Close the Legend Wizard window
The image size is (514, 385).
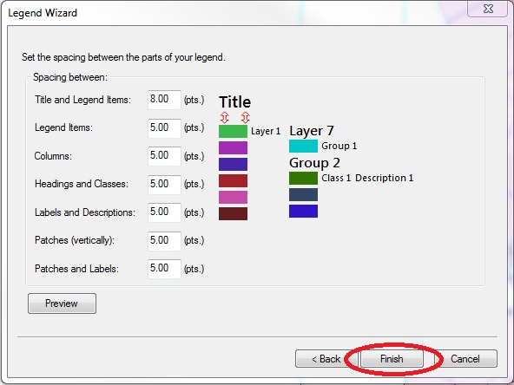pyautogui.click(x=489, y=9)
